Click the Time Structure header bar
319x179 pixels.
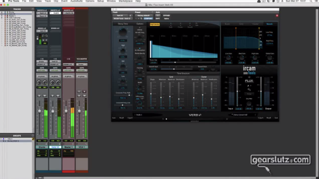183,73
